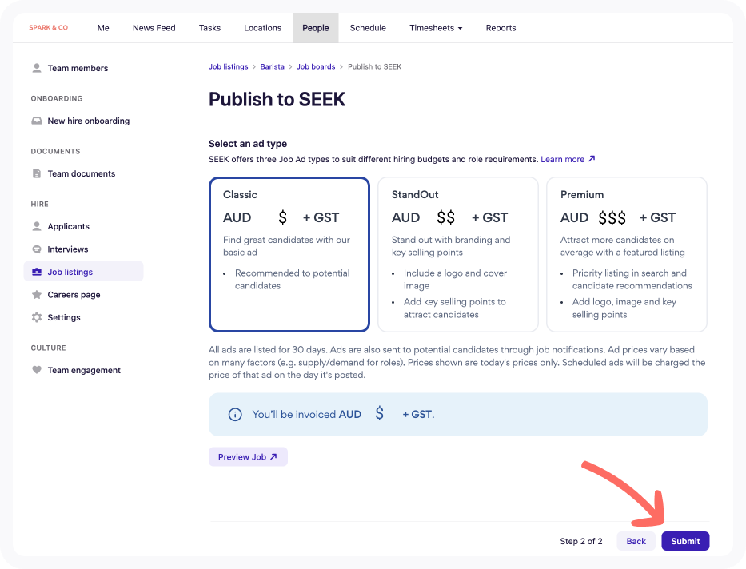
Task: Click the info circle icon in invoice notice
Action: pos(235,415)
